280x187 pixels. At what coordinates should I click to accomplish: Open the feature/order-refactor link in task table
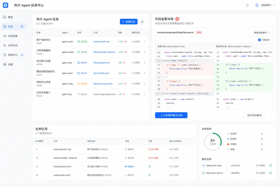point(104,52)
